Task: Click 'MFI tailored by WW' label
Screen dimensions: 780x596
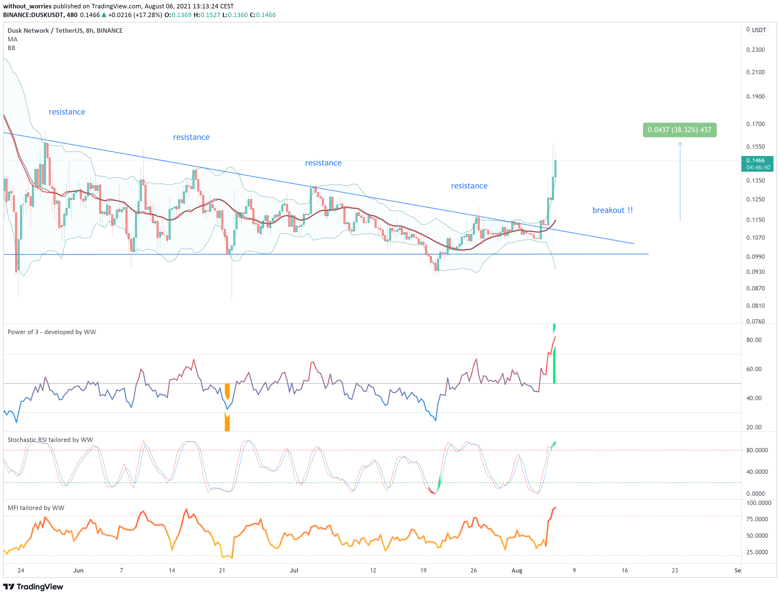Action: coord(36,508)
